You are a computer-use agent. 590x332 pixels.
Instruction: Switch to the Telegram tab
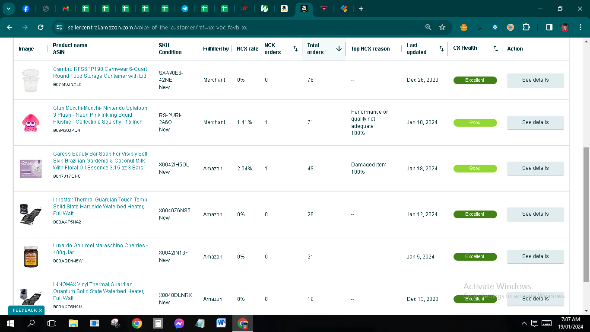[x=185, y=9]
